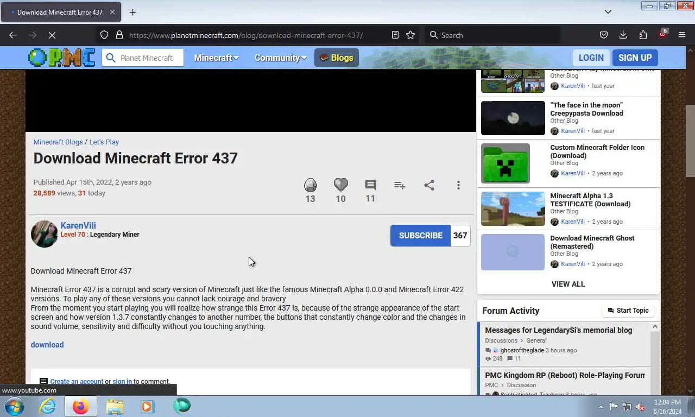Image resolution: width=695 pixels, height=417 pixels.
Task: Click VIEW ALL under related blogs
Action: click(568, 284)
